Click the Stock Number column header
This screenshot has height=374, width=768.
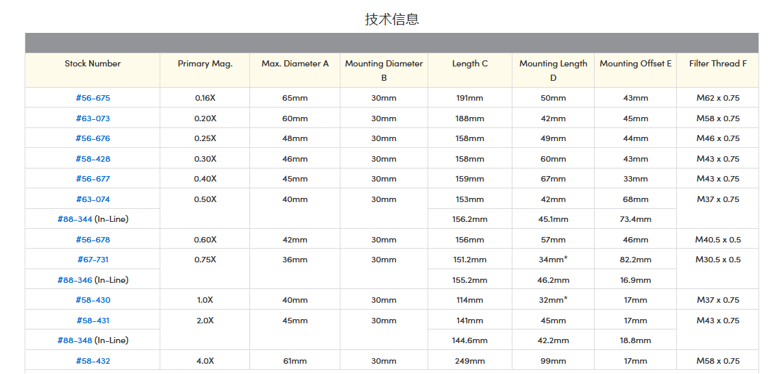coord(92,64)
